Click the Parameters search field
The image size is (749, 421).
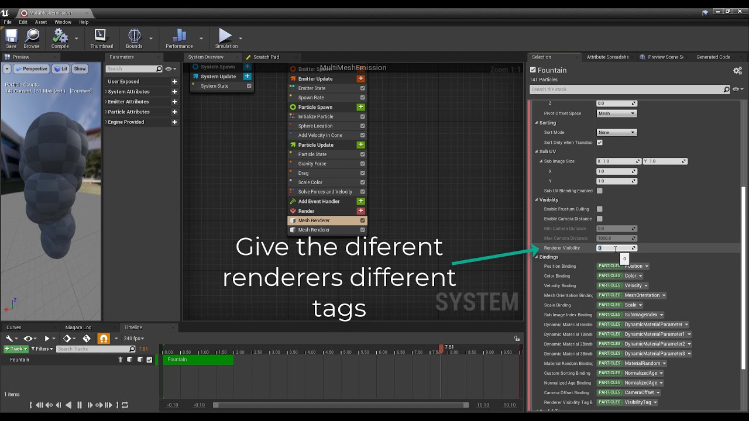click(x=134, y=69)
